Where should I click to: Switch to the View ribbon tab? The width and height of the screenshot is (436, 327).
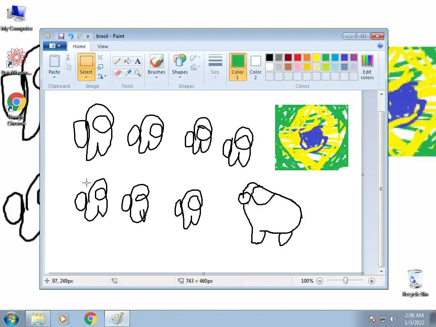tap(103, 46)
